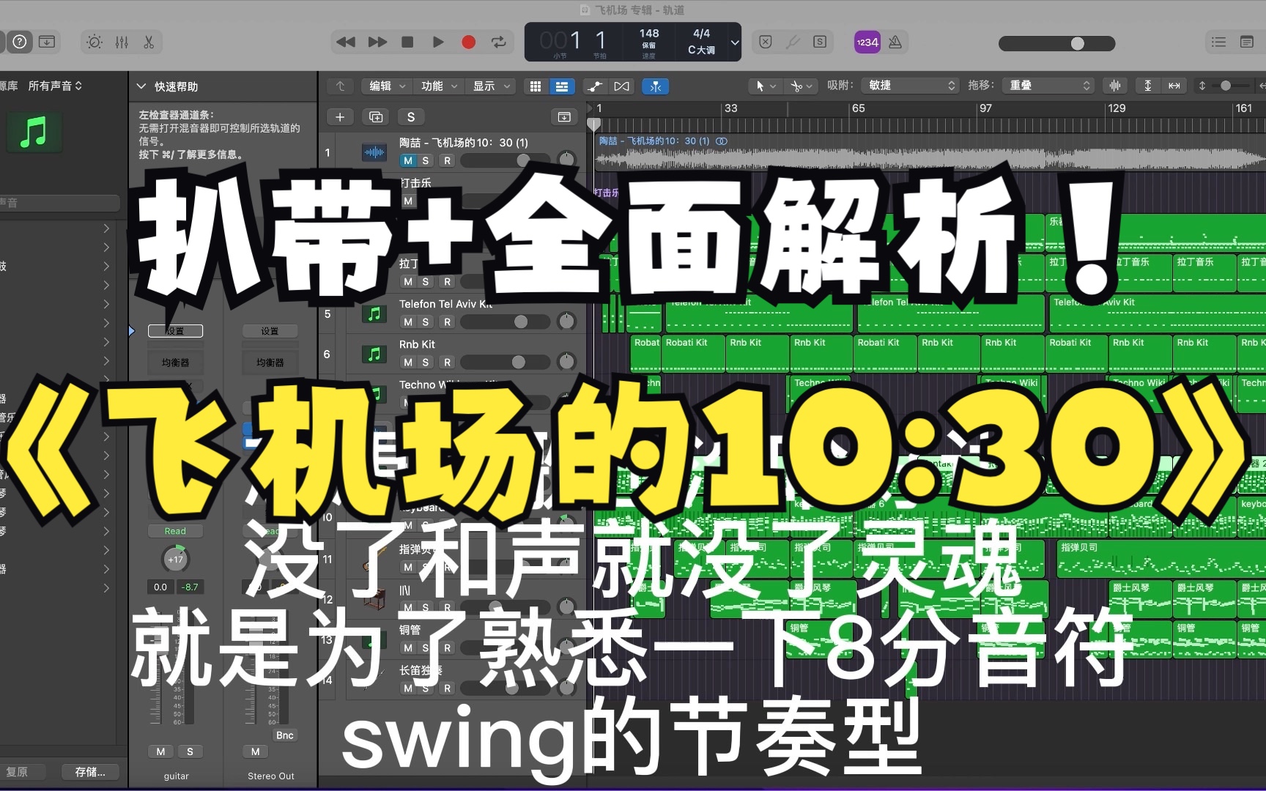Open the 拖移 drag dropdown showing 重叠
This screenshot has width=1266, height=791.
(1048, 86)
